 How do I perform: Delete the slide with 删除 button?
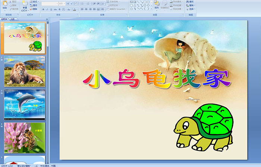click(x=34, y=9)
